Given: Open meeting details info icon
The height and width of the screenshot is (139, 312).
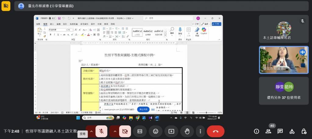Looking at the screenshot, I should pos(257,131).
